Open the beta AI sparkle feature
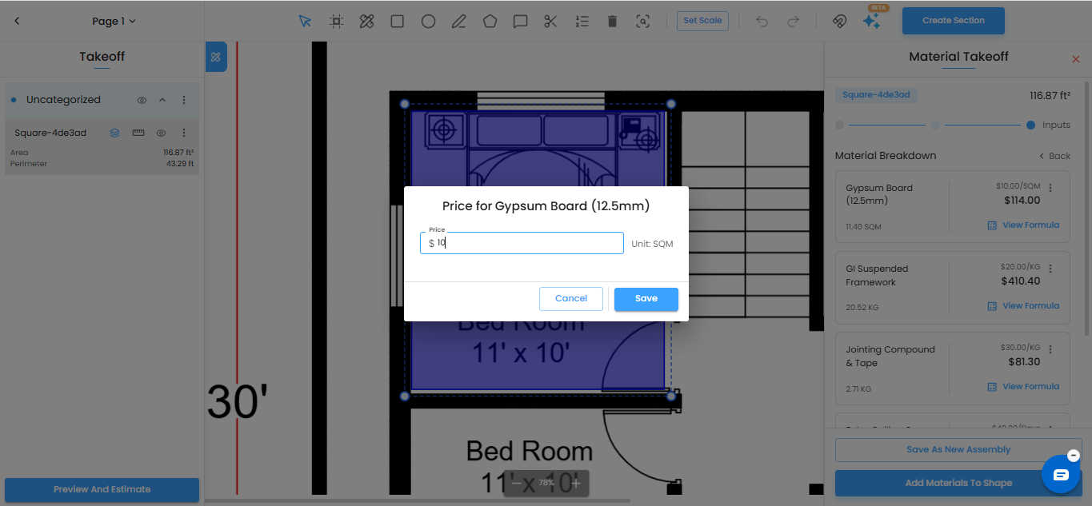Screen dimensions: 1092x506 [871, 22]
